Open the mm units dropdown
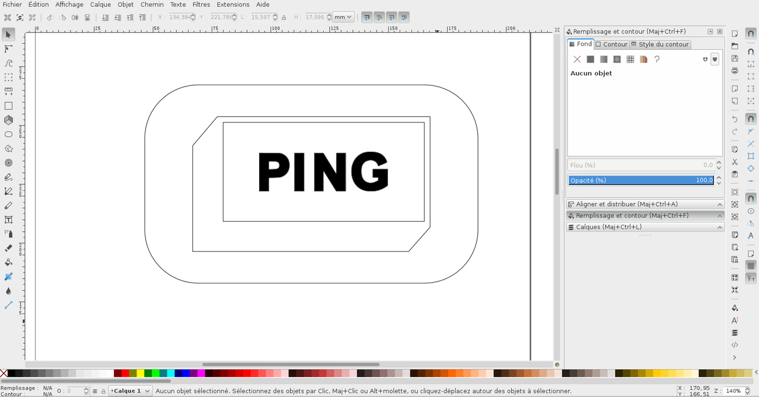759x397 pixels. [x=343, y=17]
